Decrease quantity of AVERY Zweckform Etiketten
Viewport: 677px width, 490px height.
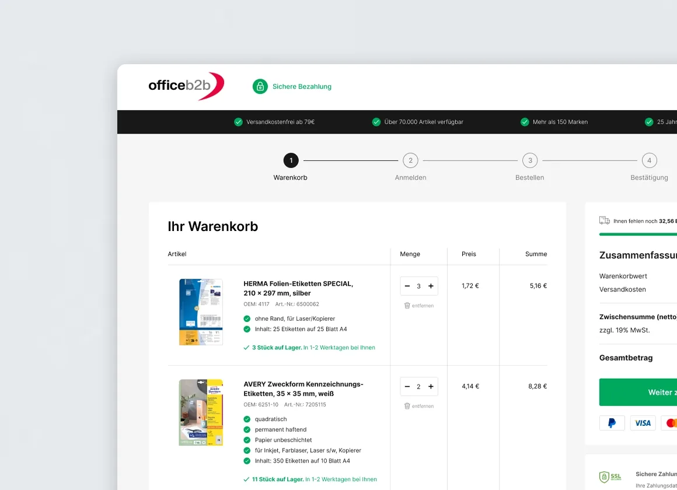407,387
